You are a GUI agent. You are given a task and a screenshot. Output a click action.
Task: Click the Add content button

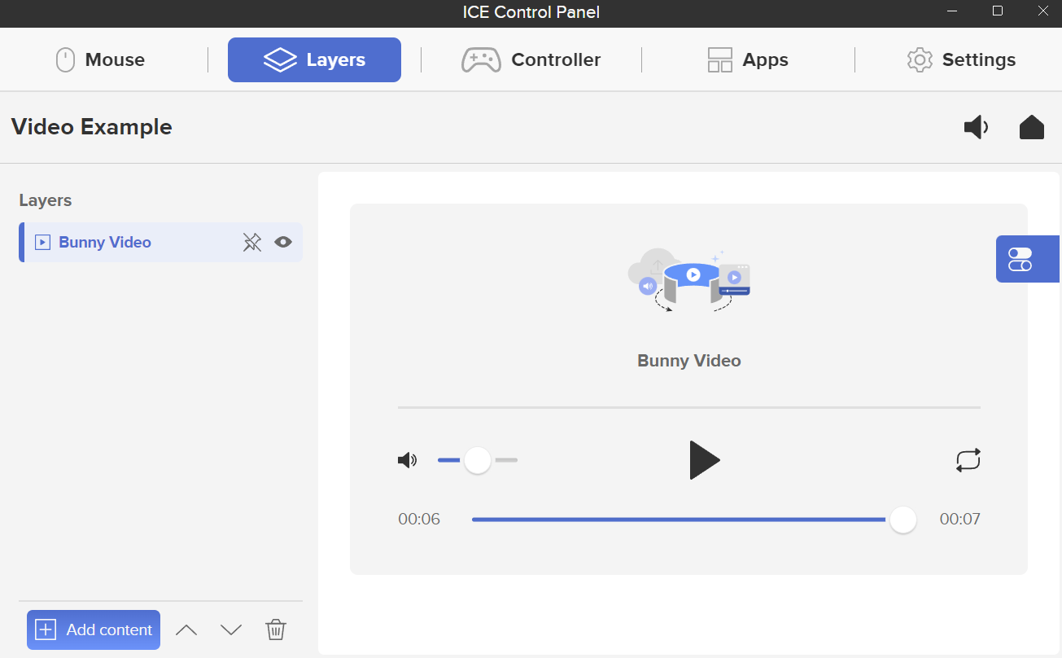pos(93,629)
